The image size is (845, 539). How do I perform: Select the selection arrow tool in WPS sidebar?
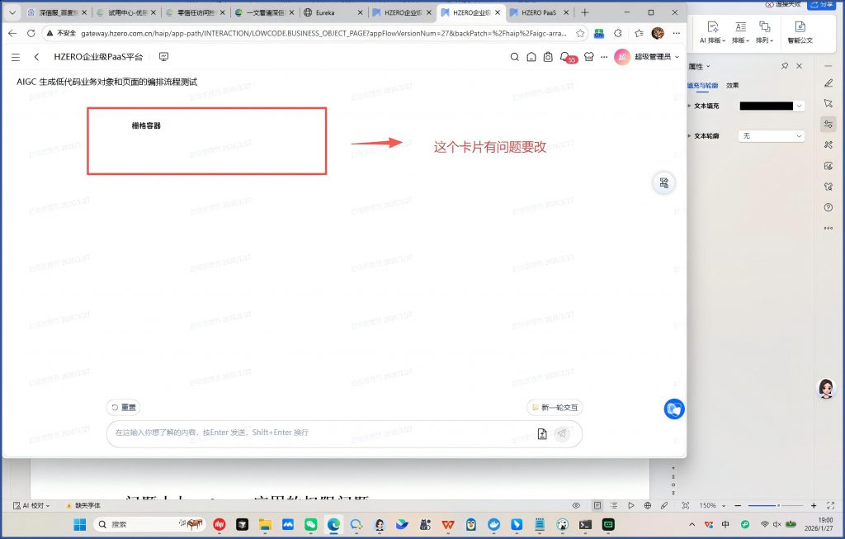tap(828, 103)
